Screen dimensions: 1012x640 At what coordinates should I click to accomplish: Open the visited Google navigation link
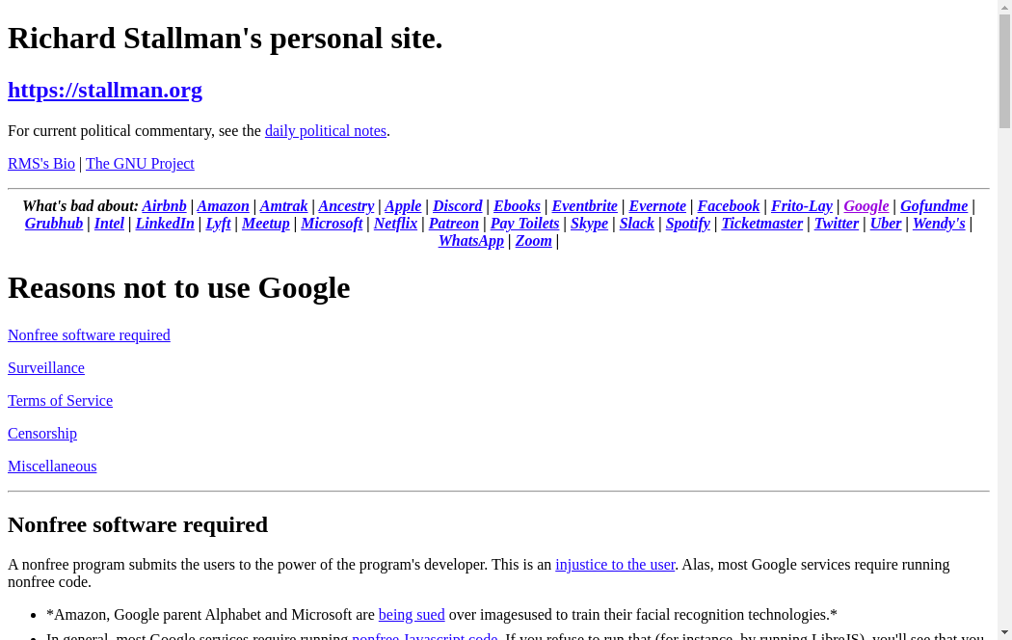click(866, 206)
